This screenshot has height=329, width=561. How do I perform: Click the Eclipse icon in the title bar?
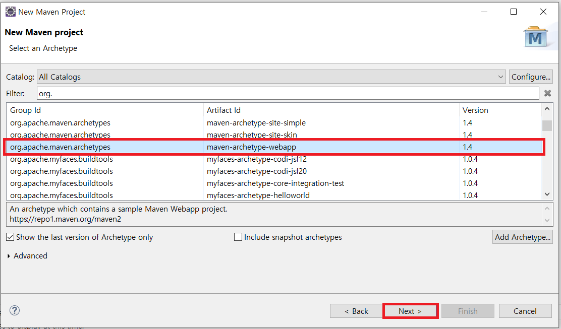(11, 12)
